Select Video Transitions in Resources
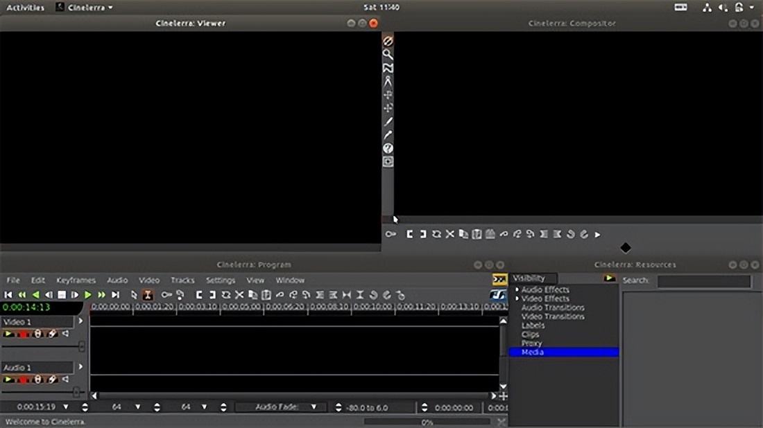Screen dimensions: 763x428 [553, 316]
